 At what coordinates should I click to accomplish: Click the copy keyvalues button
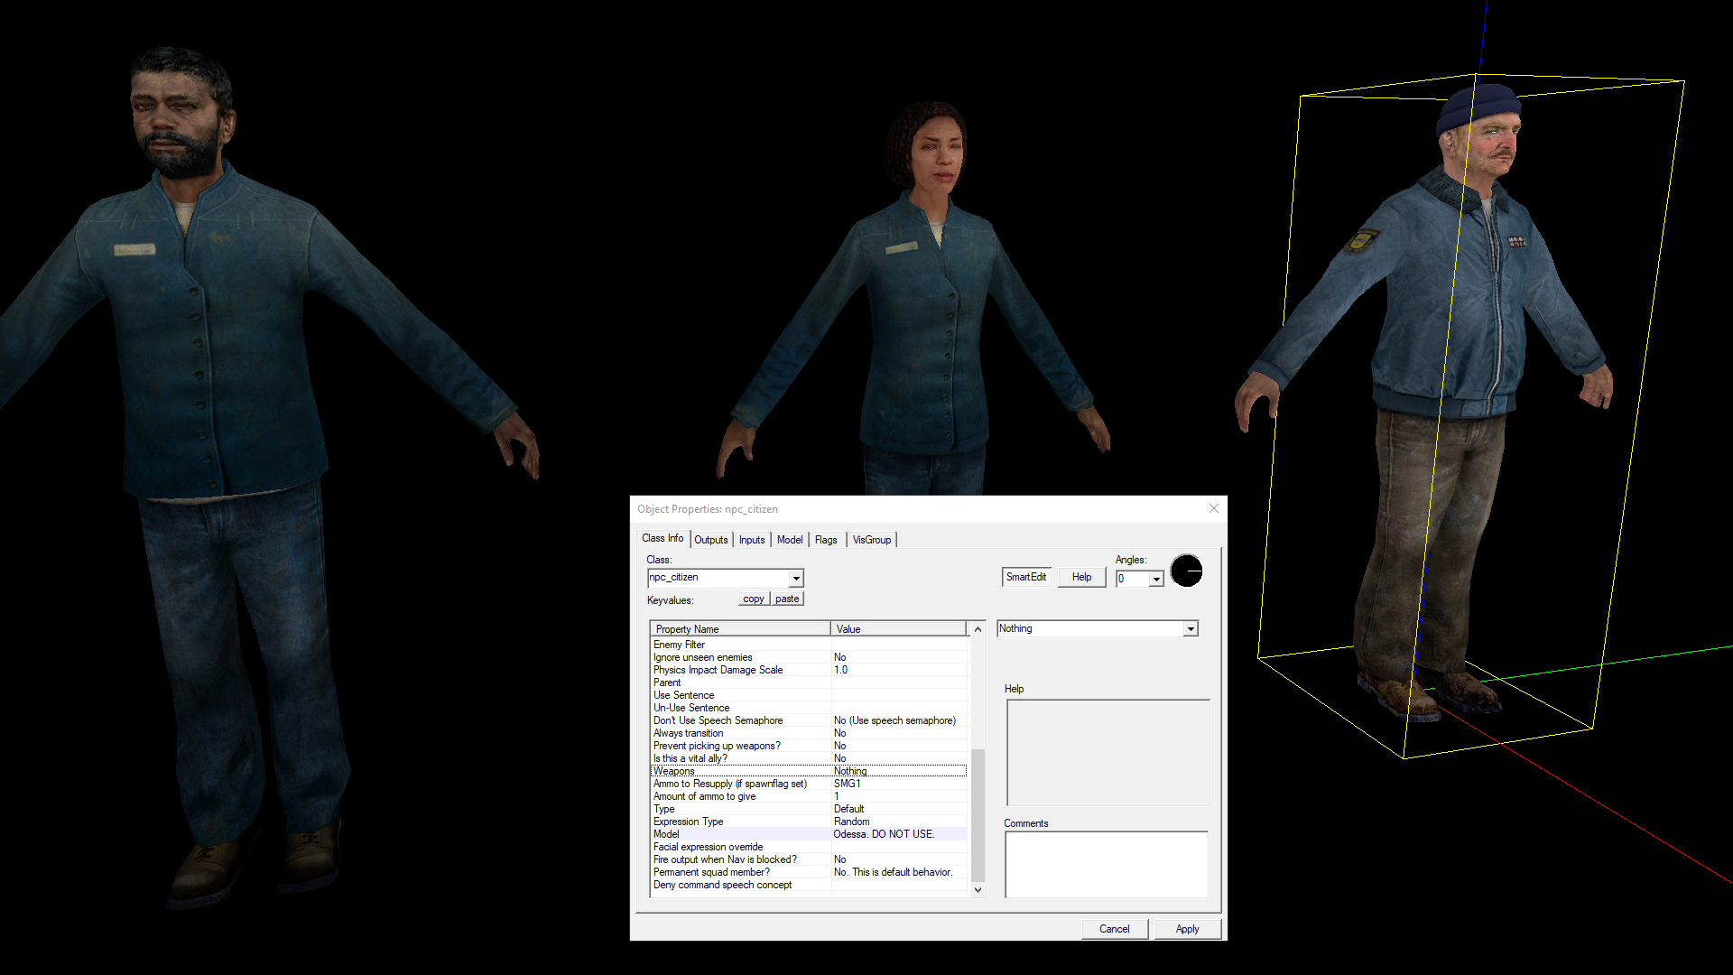[x=754, y=599]
